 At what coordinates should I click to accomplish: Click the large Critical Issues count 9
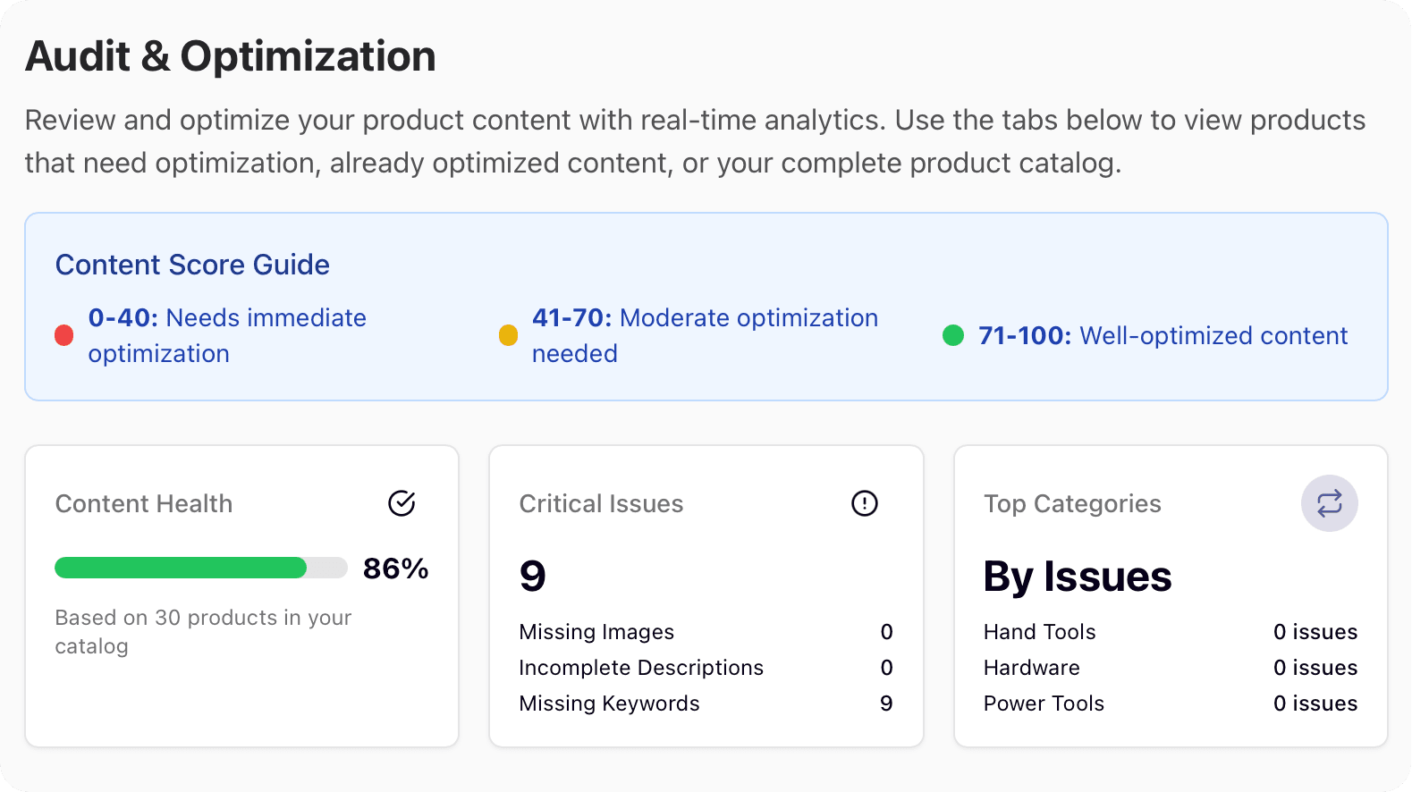533,576
